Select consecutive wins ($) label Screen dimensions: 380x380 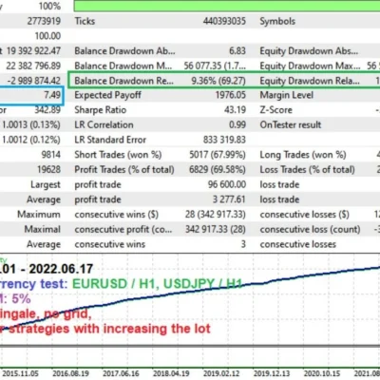pyautogui.click(x=117, y=215)
